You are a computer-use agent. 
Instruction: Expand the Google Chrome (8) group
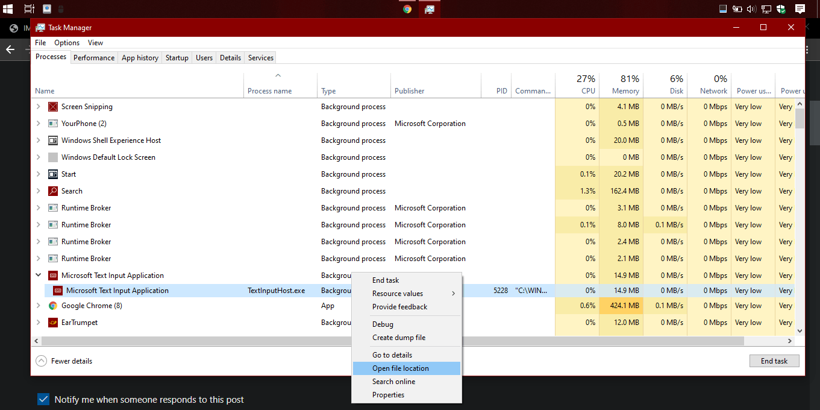39,306
